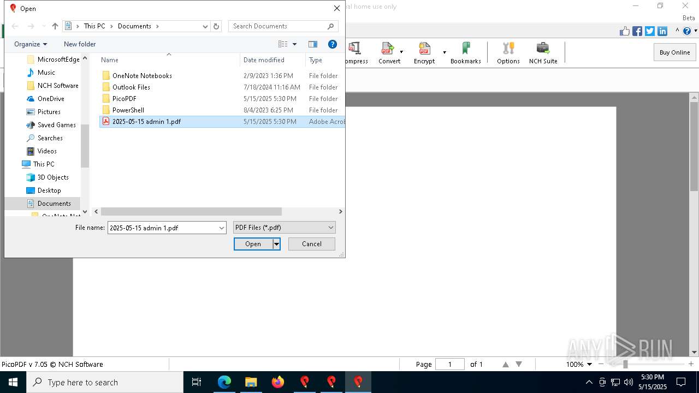The image size is (699, 393).
Task: Open the PicoPDF help icon
Action: (x=687, y=31)
